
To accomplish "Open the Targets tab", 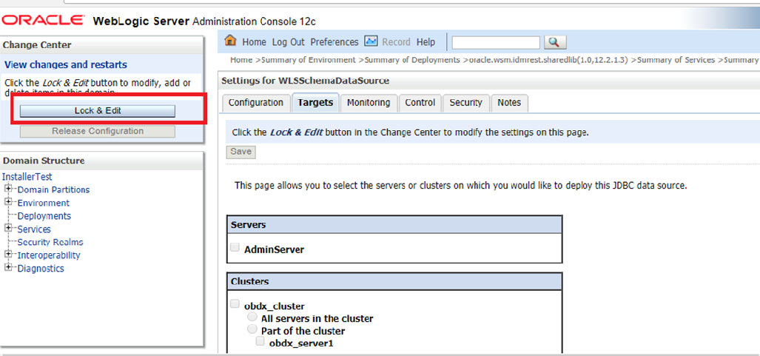I will pyautogui.click(x=315, y=103).
